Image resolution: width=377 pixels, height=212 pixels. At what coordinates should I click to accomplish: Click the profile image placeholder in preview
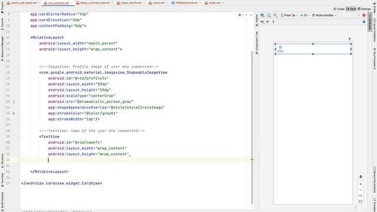[280, 49]
